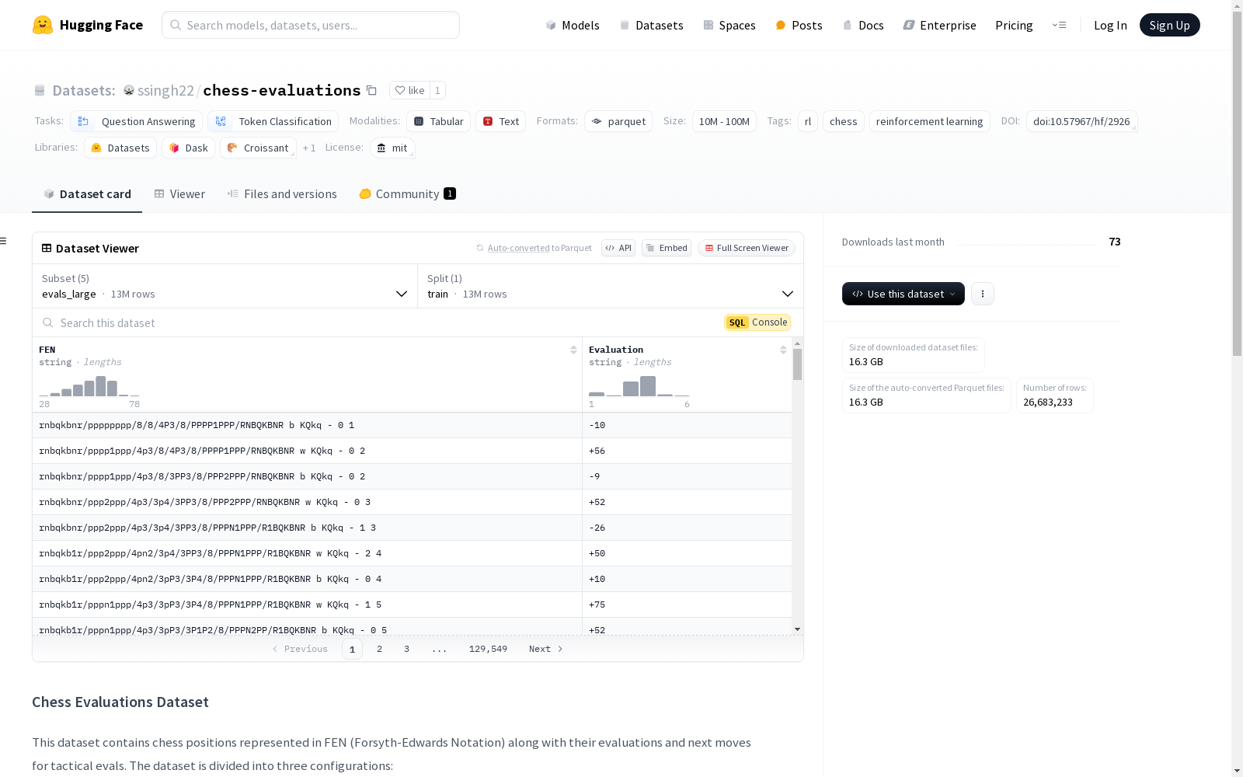Click the parquet format tag

618,121
